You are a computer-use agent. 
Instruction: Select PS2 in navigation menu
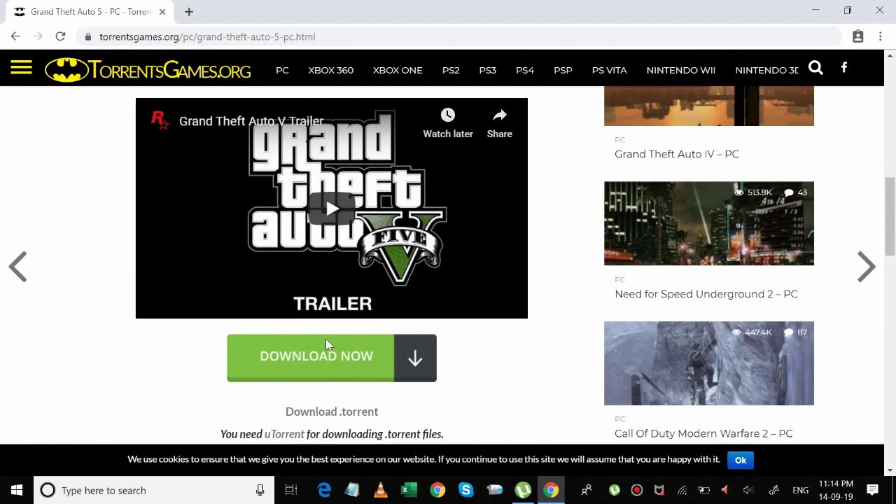tap(451, 70)
